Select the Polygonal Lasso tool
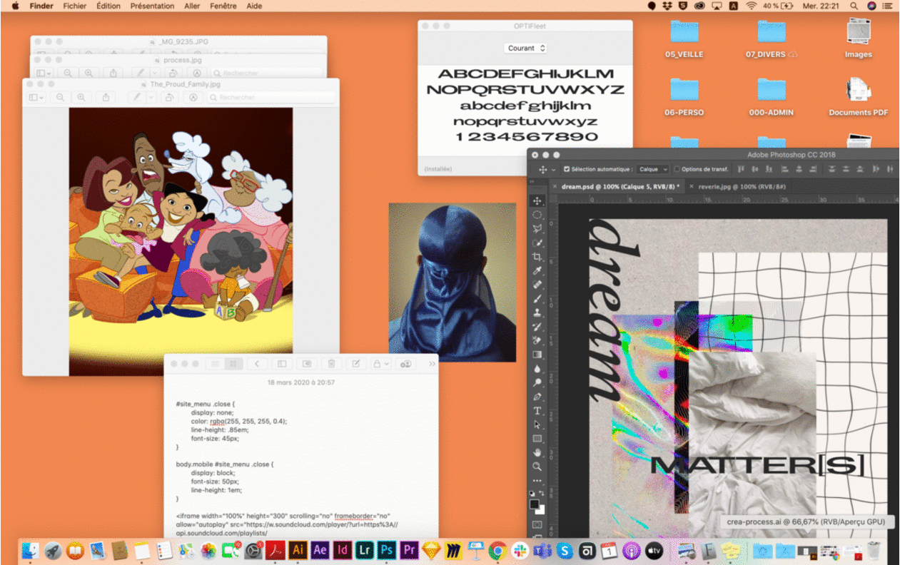The height and width of the screenshot is (565, 900). 537,228
